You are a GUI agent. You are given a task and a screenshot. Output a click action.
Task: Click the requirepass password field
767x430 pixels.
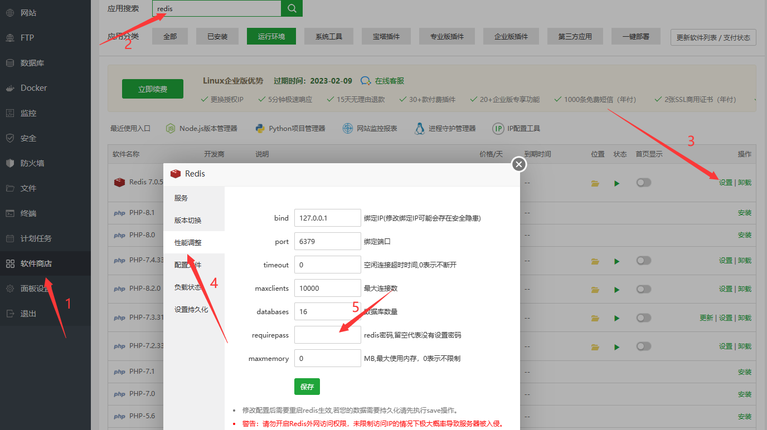click(x=328, y=335)
